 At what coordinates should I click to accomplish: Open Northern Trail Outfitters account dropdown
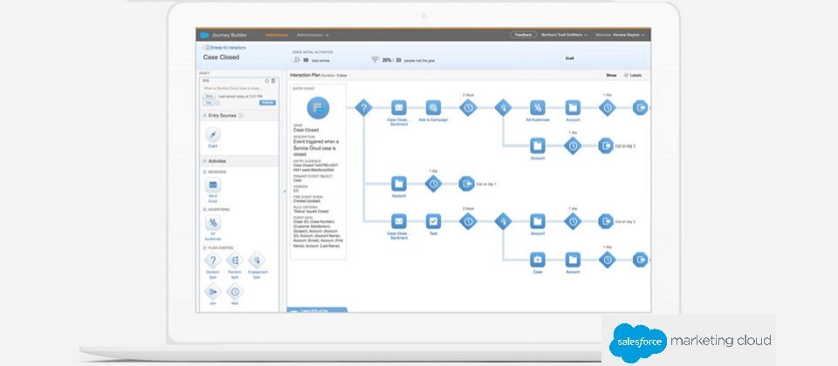point(565,35)
